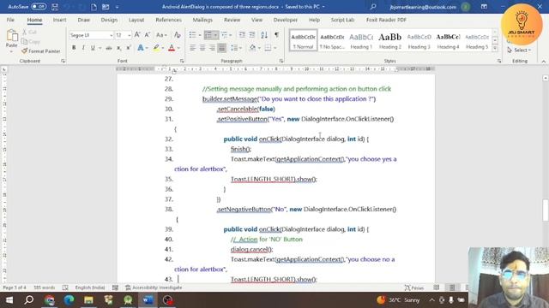This screenshot has height=308, width=549.
Task: Open the Select dropdown in Editing
Action: (x=519, y=50)
